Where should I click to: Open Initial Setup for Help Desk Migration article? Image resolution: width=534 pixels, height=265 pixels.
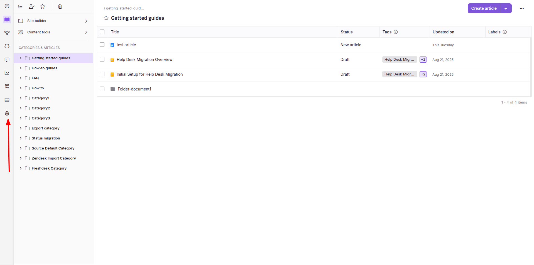tap(150, 74)
